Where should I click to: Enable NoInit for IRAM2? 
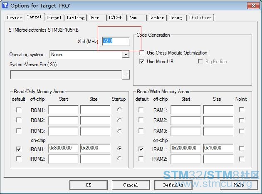pos(242,159)
